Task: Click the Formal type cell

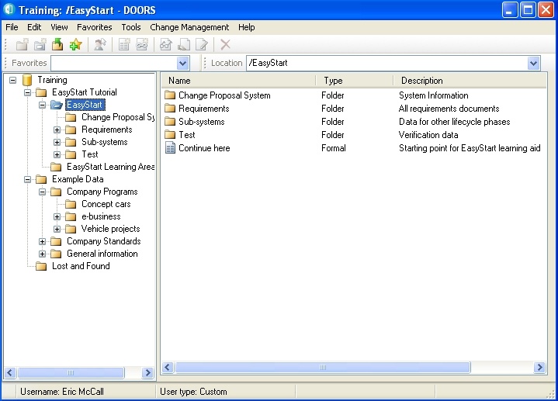Action: (x=334, y=148)
